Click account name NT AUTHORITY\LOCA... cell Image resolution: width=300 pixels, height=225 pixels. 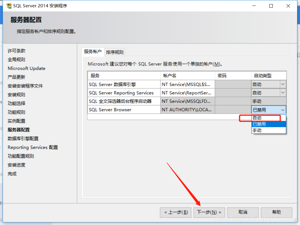(188, 110)
